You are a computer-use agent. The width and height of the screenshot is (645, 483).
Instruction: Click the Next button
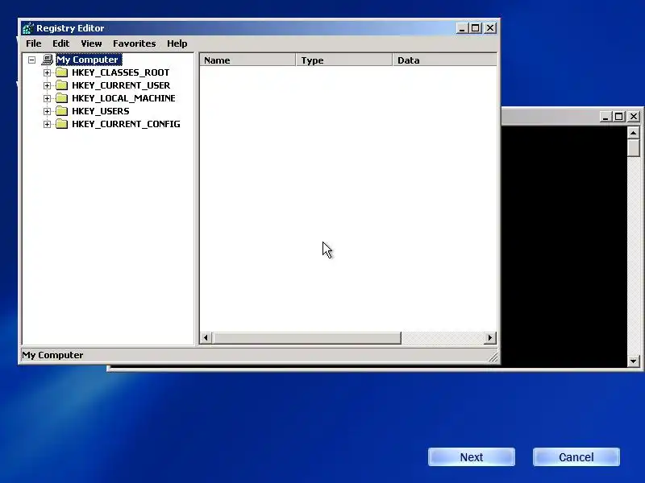tap(472, 457)
